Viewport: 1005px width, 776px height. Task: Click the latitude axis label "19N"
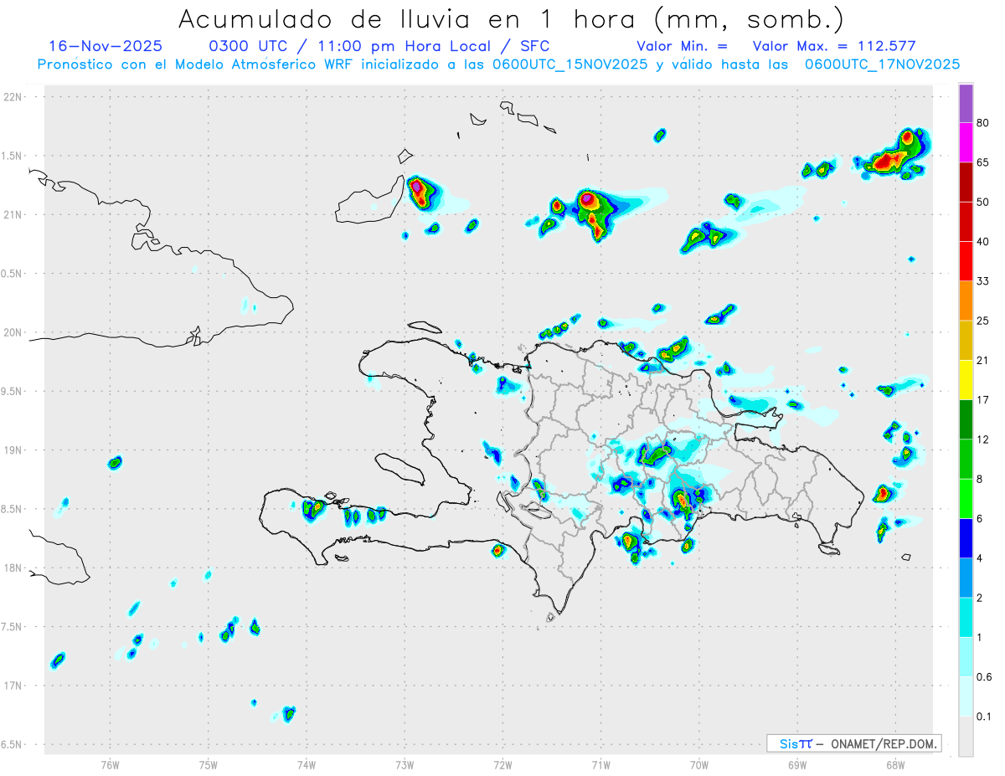(x=13, y=450)
